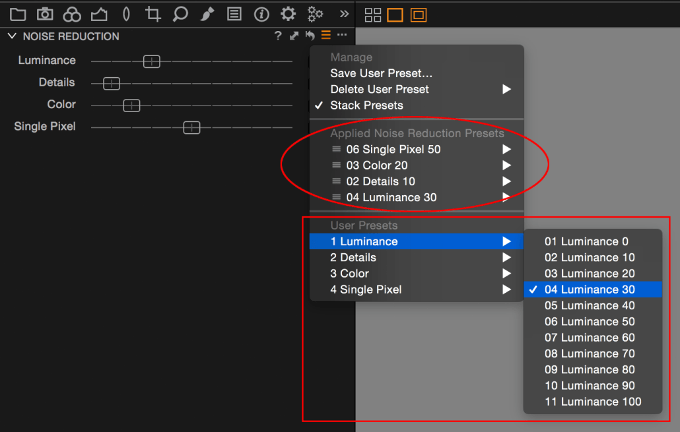Open the Library tool tab folder icon
This screenshot has width=680, height=432.
click(17, 14)
